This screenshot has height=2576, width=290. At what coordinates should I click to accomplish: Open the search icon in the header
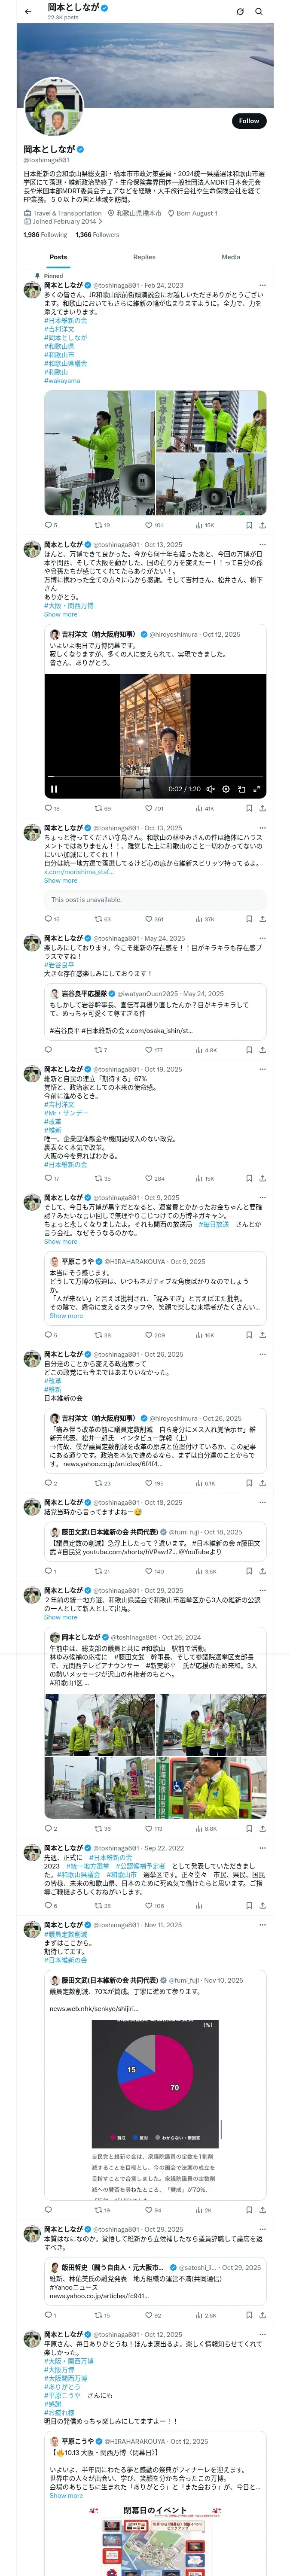[x=259, y=12]
